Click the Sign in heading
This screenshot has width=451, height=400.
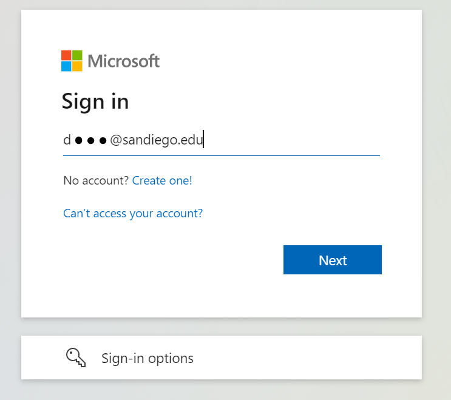[95, 101]
